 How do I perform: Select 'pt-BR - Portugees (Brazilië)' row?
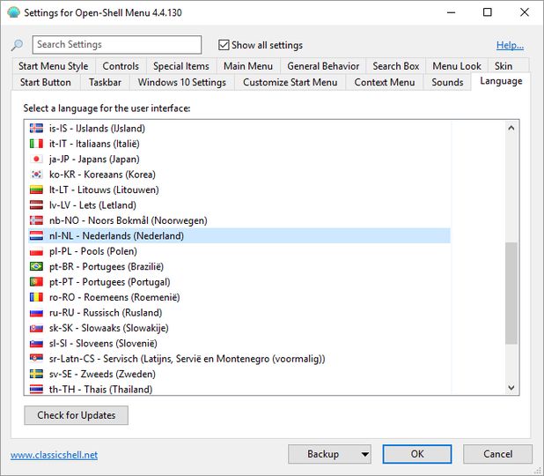[239, 266]
